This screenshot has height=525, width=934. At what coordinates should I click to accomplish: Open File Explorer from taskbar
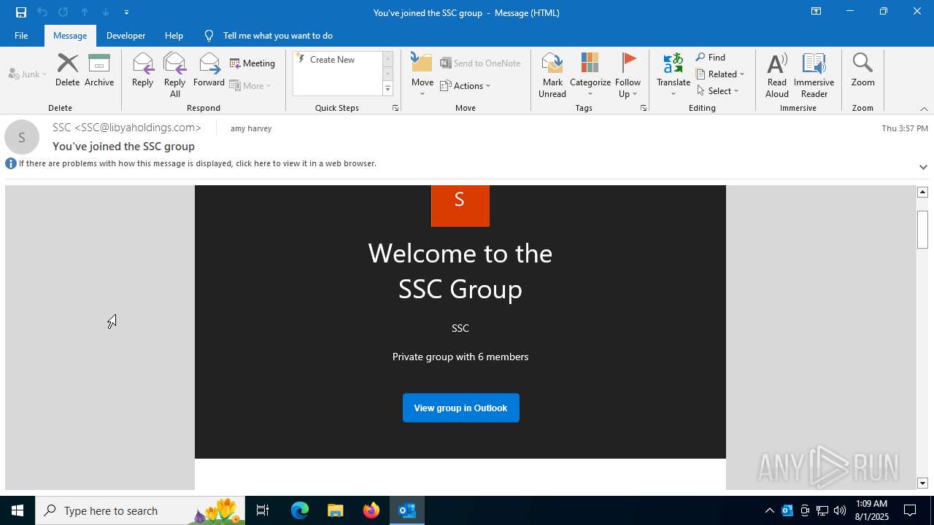335,510
